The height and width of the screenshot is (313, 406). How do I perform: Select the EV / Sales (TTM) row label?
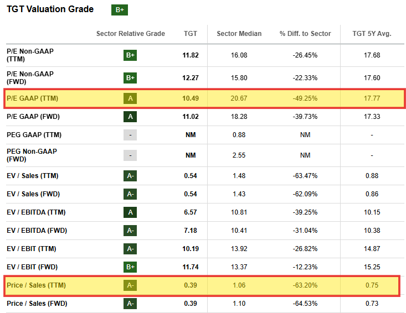32,176
